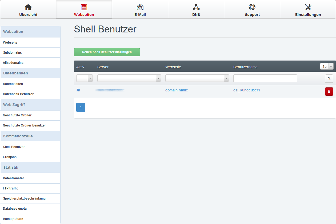This screenshot has height=224, width=336.
Task: Go to page 1 in pagination
Action: (x=81, y=107)
